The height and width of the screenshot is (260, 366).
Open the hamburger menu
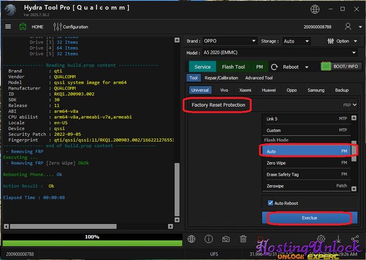(x=8, y=27)
